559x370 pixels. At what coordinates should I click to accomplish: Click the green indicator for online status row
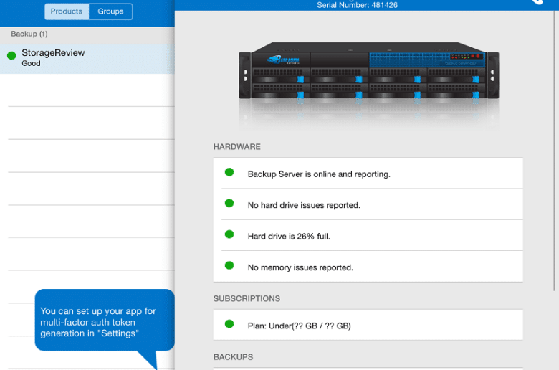[229, 172]
